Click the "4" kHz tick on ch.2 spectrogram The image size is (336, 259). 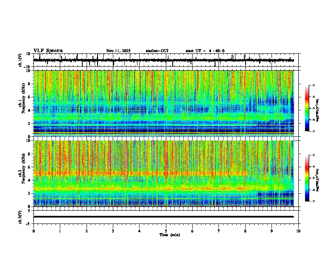click(30, 180)
